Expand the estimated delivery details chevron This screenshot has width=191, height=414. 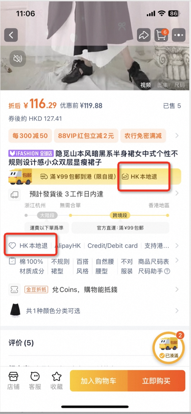coord(177,194)
